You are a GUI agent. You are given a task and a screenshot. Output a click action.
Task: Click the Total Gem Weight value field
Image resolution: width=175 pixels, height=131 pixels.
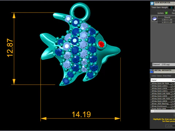171,7
